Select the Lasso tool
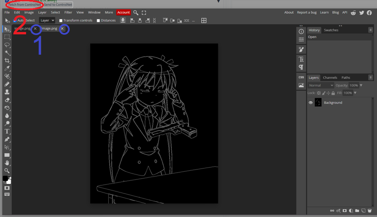Viewport: 377px width, 217px height. [7, 45]
